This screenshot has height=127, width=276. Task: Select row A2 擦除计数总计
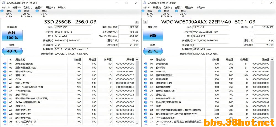(x=69, y=83)
